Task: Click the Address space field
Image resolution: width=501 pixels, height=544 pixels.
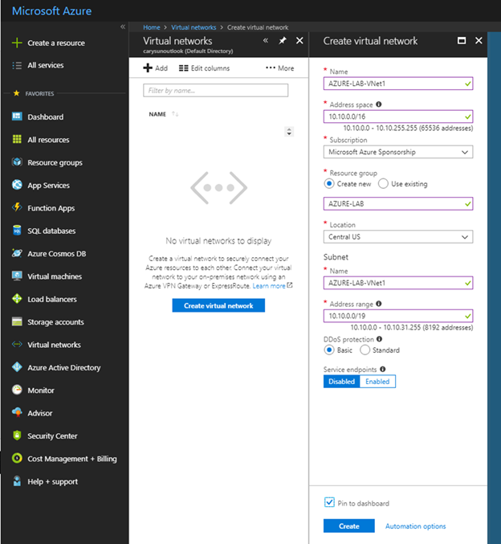Action: click(398, 117)
